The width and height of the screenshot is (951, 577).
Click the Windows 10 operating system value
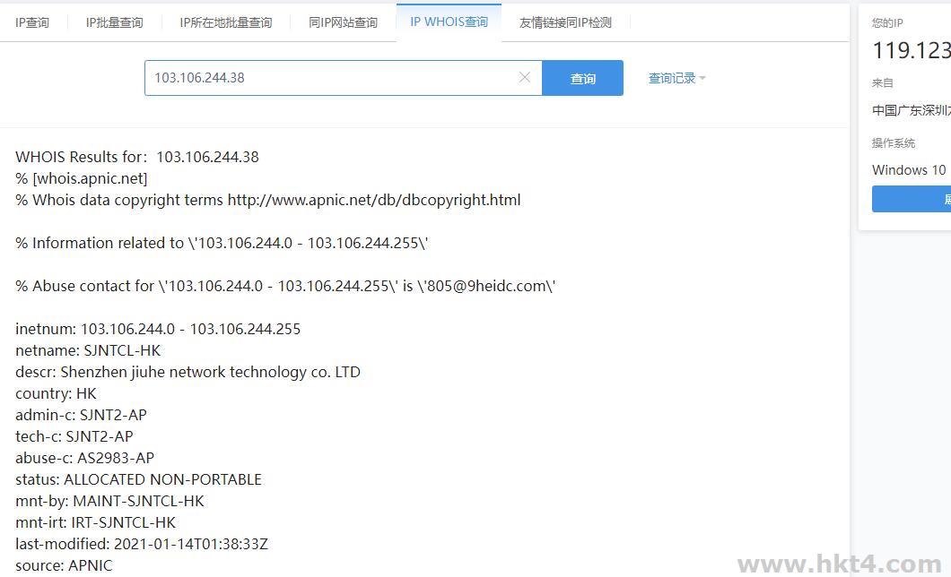[909, 170]
